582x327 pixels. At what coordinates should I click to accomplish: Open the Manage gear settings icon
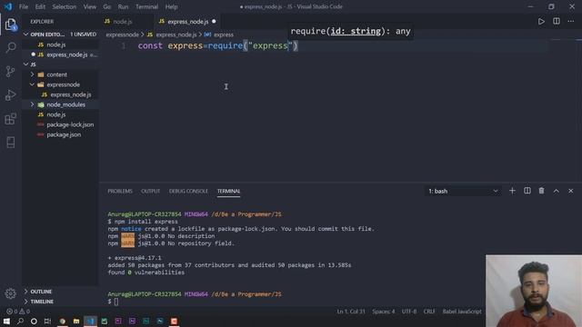11,293
